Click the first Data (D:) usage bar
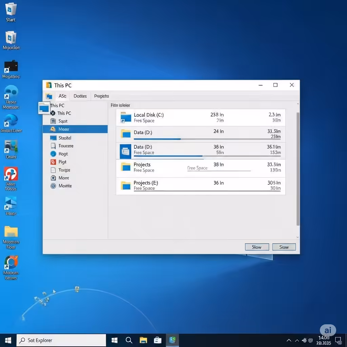The image size is (347, 347). [x=207, y=139]
